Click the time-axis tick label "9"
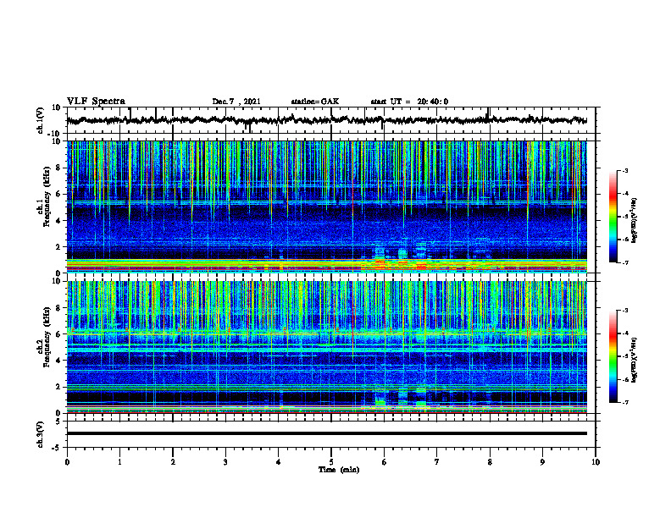Image resolution: width=671 pixels, height=518 pixels. [x=542, y=462]
